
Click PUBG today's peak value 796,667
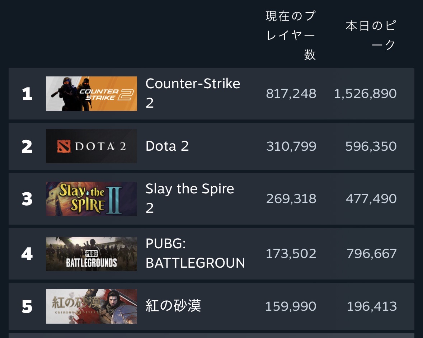click(x=371, y=254)
